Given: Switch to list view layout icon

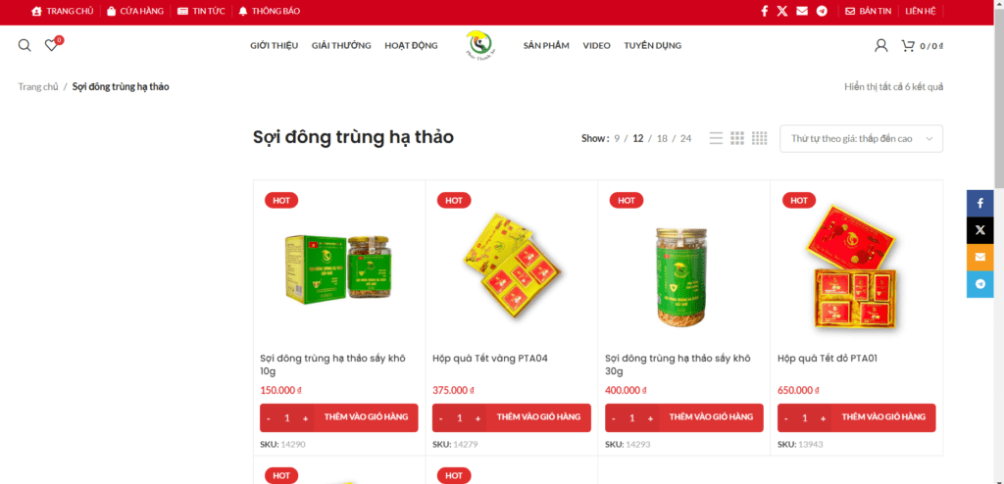Looking at the screenshot, I should 716,138.
